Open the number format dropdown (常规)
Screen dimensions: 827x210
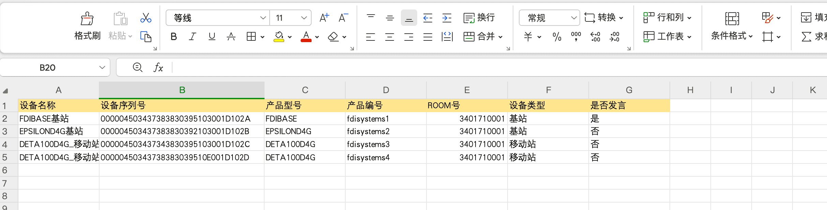coord(574,18)
